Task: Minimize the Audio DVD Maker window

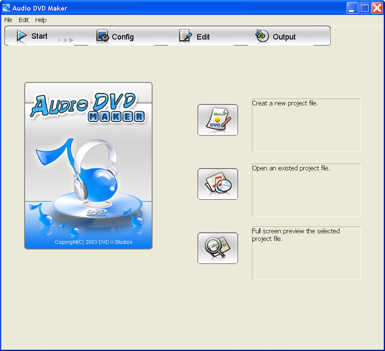Action: (x=352, y=8)
